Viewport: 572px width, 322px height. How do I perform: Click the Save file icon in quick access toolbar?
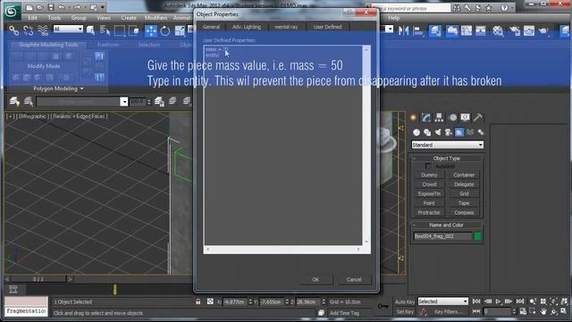(51, 7)
